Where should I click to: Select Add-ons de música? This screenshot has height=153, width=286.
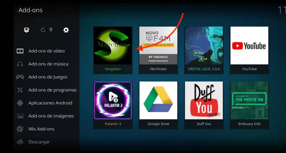pyautogui.click(x=48, y=64)
